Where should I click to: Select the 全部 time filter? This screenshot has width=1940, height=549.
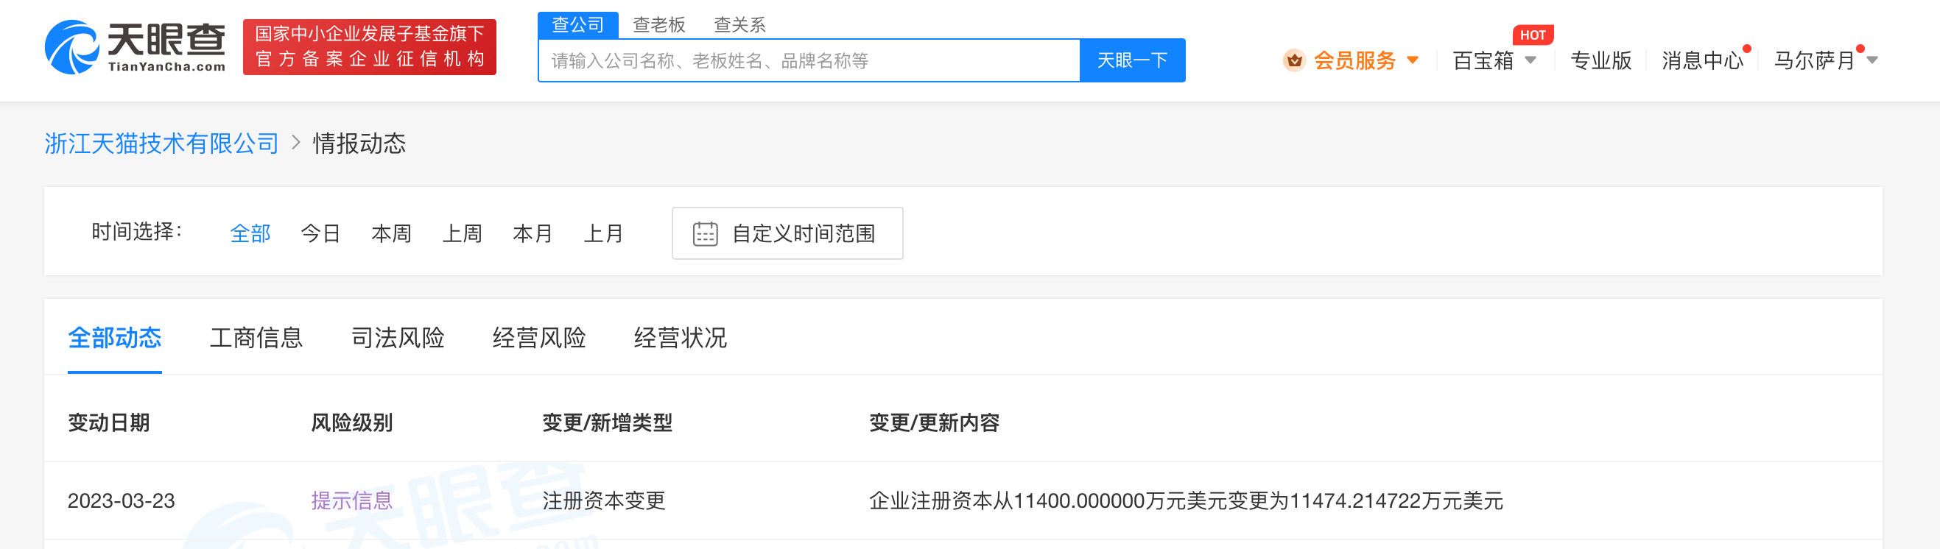point(250,234)
